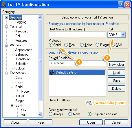Select the Connection category
Viewport: 132px width, 128px height.
pos(18,73)
